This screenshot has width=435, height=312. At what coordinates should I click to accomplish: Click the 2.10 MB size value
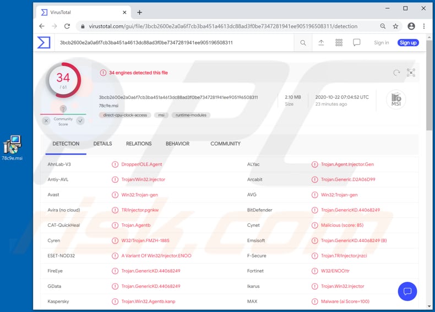pyautogui.click(x=293, y=97)
